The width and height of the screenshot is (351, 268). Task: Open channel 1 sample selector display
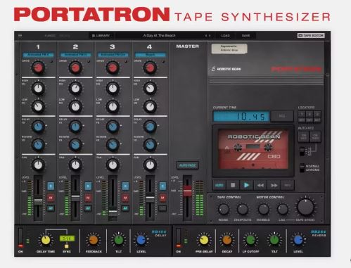click(39, 55)
